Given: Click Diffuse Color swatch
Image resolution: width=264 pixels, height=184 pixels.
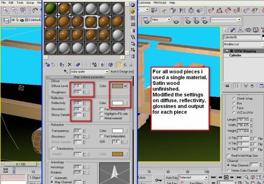Looking at the screenshot, I should (117, 86).
